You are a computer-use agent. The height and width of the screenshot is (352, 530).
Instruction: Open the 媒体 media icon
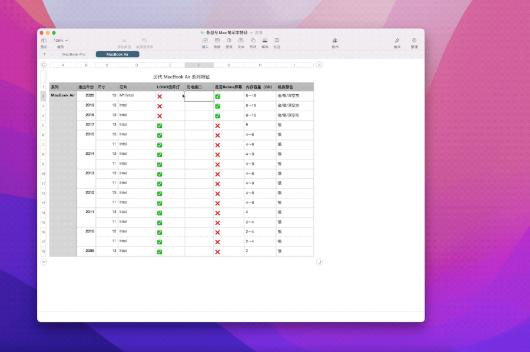click(265, 41)
